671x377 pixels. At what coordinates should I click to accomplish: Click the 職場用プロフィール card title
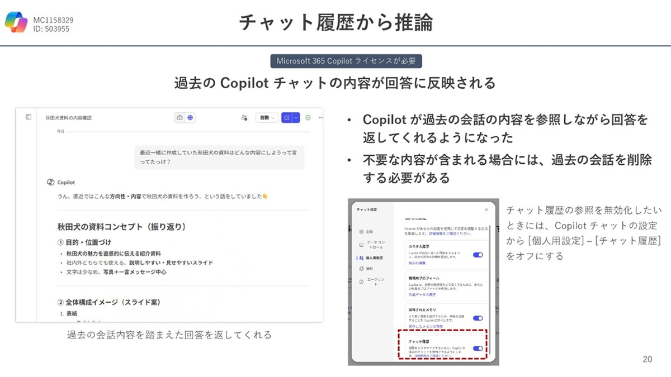tap(424, 278)
